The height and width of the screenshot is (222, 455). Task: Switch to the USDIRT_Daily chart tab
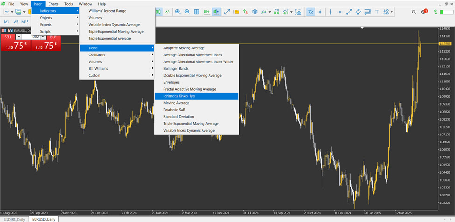coord(14,219)
